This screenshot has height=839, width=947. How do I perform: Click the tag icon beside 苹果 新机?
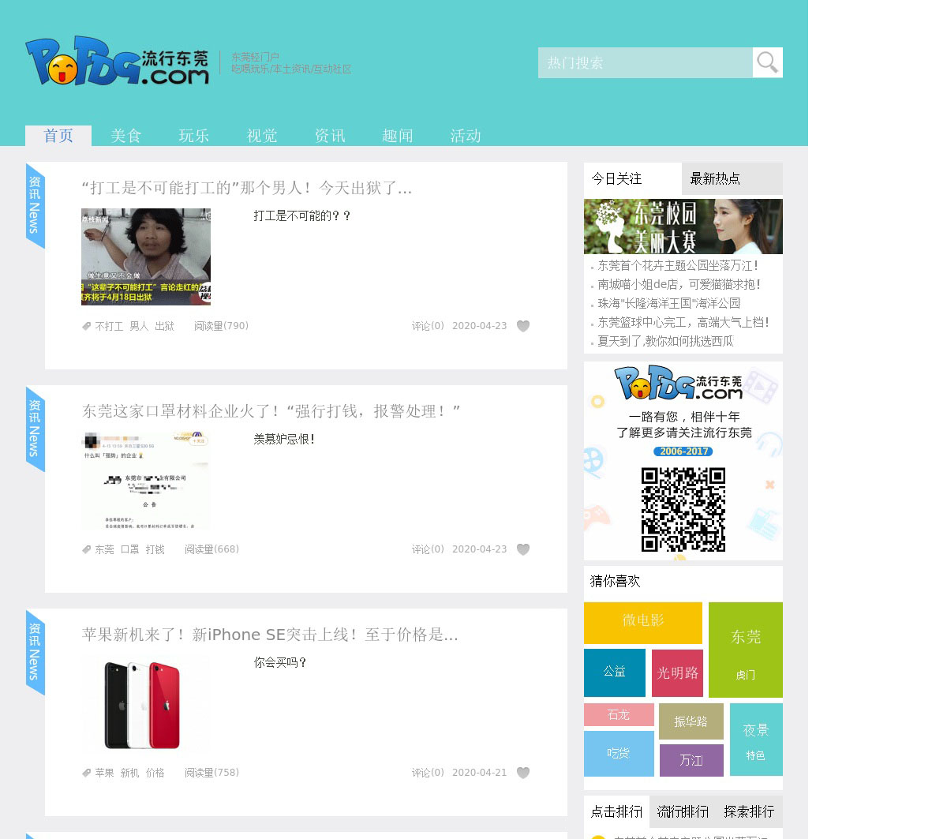(87, 773)
